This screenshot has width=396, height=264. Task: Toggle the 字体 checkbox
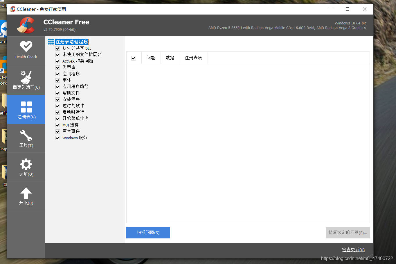click(x=57, y=80)
